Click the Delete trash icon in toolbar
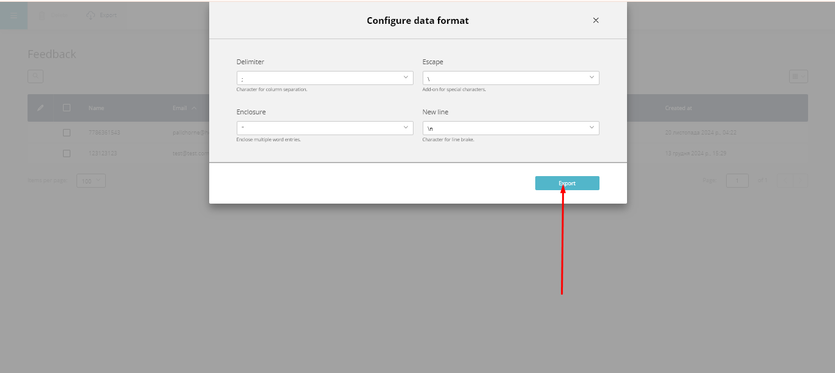The width and height of the screenshot is (835, 373). click(42, 15)
